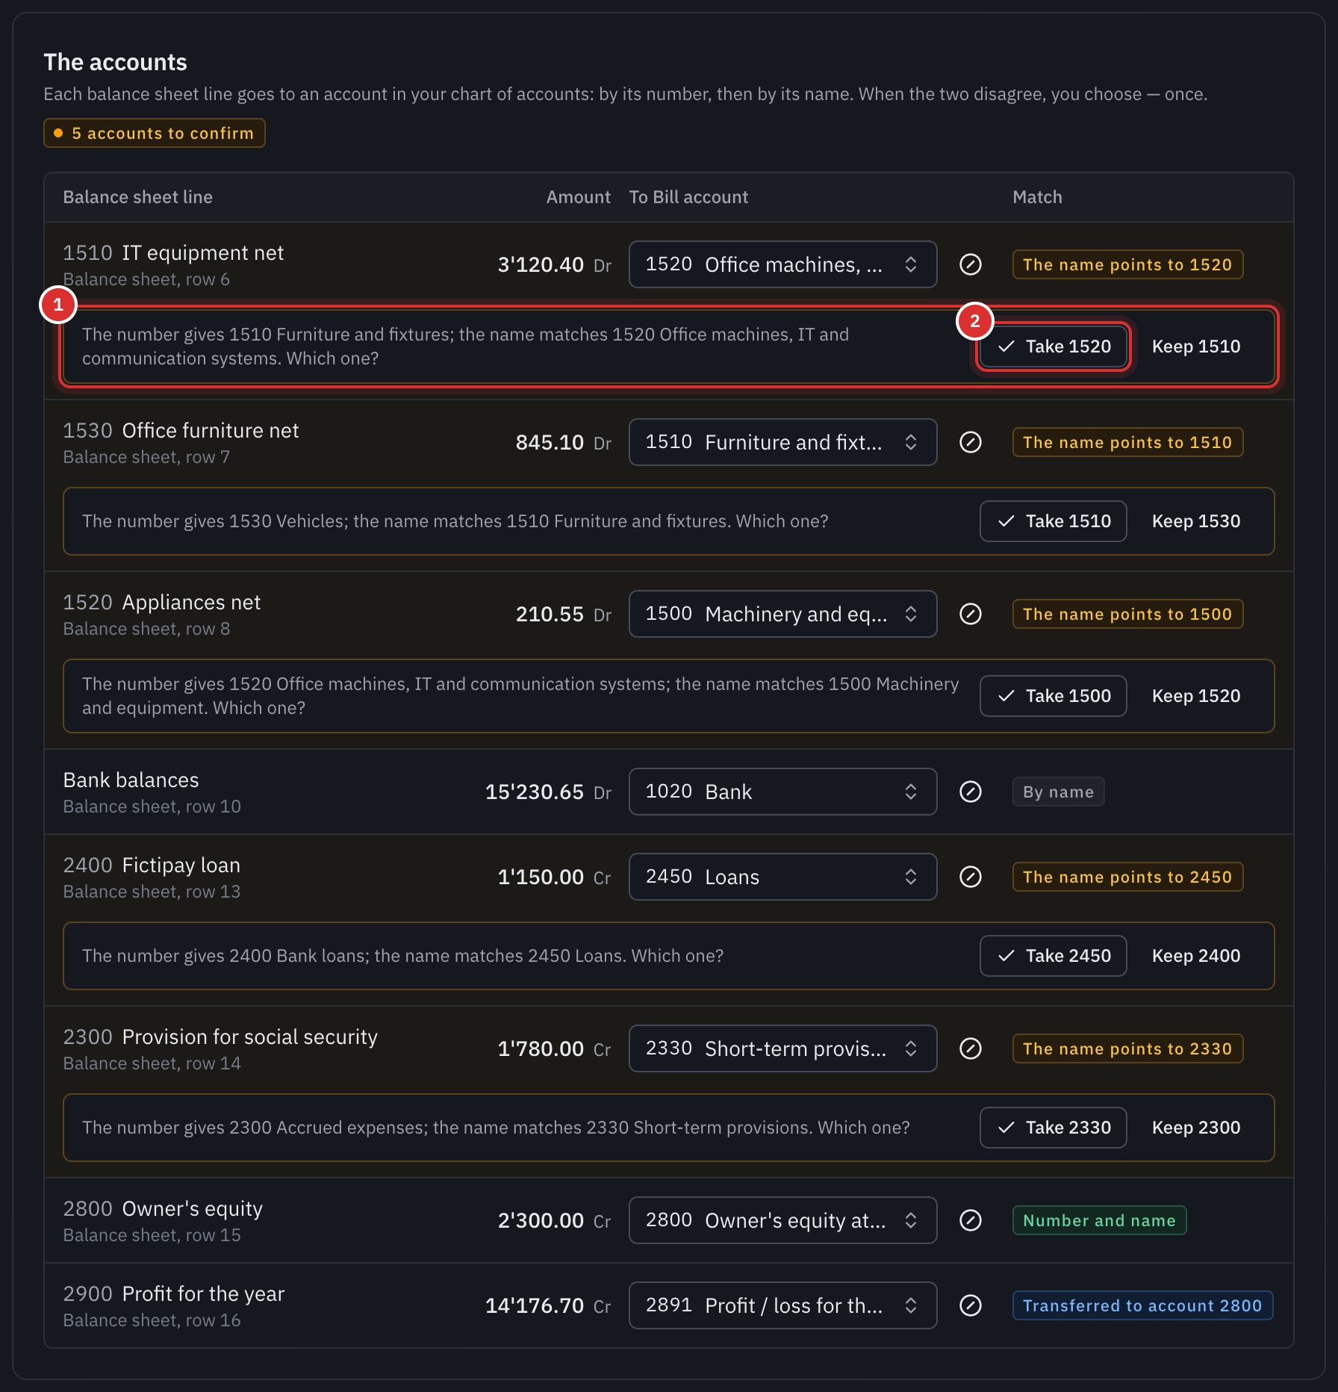Click the 5 accounts to confirm badge

coord(155,133)
